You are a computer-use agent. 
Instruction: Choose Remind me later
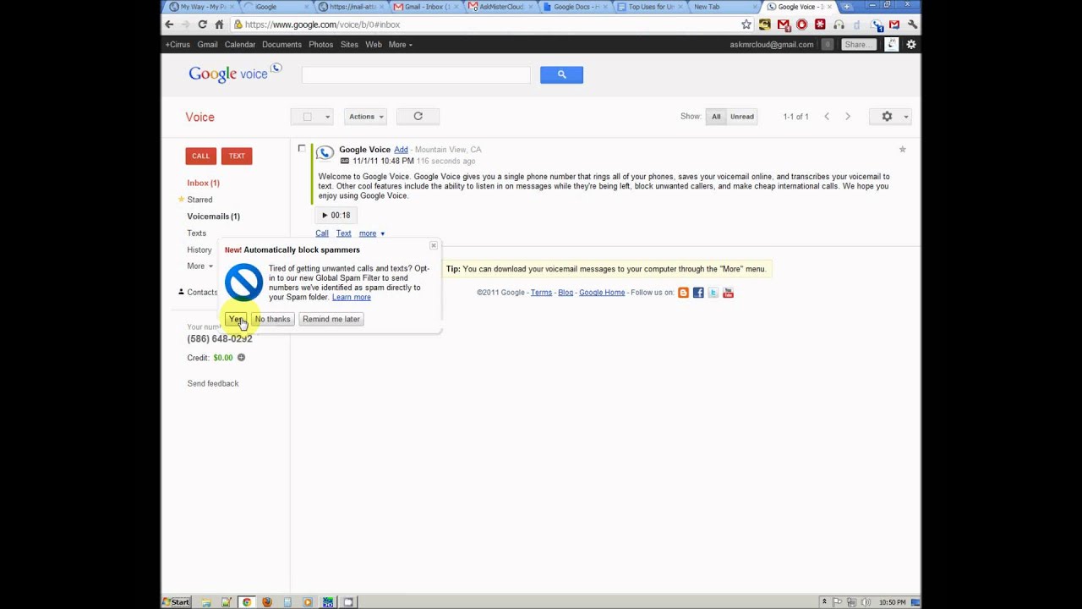[x=331, y=319]
